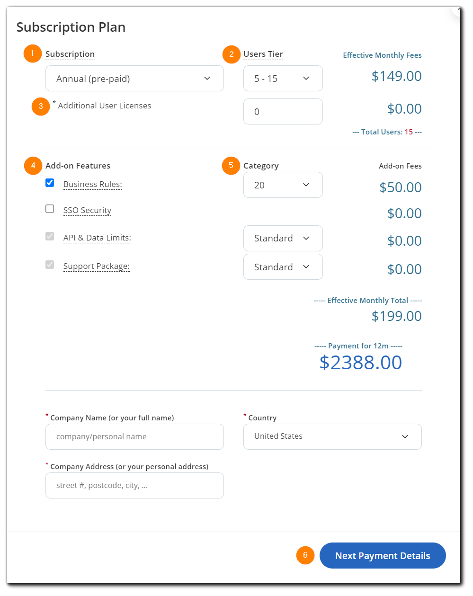Click the orange step 4 badge

(x=33, y=166)
